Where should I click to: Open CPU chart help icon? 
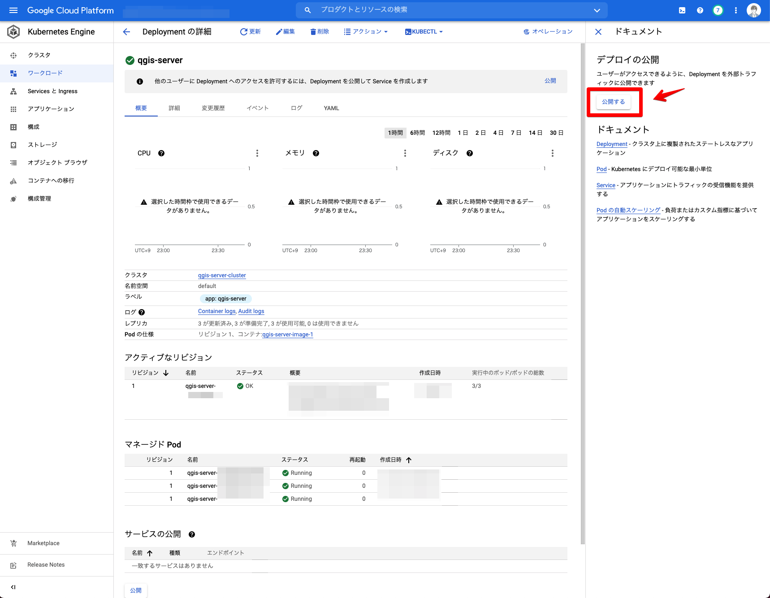pos(161,153)
